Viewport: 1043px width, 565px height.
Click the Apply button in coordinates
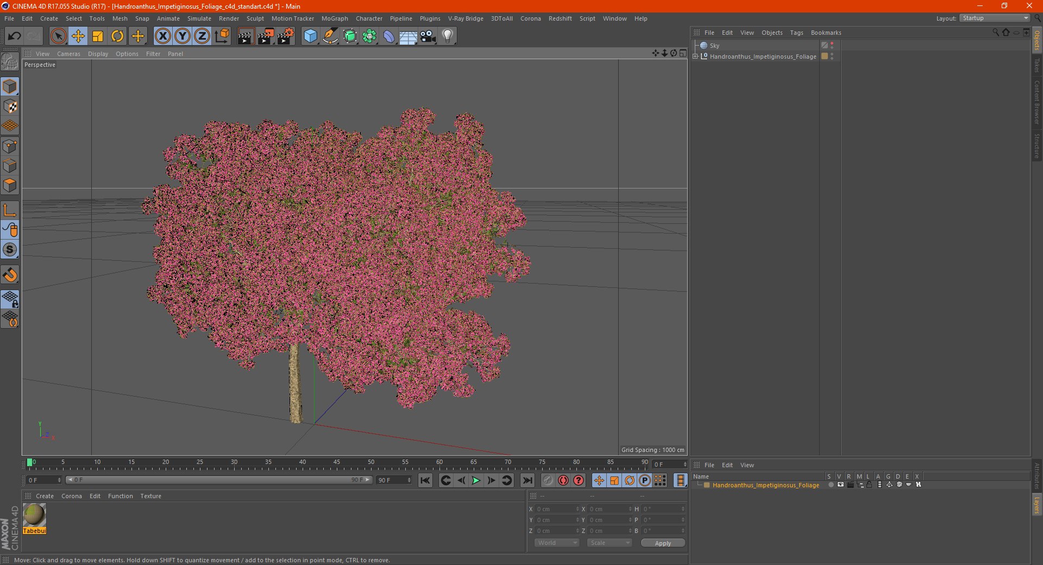click(x=663, y=543)
